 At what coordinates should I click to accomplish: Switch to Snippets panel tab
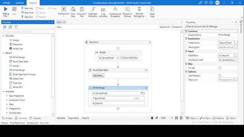(x=35, y=118)
